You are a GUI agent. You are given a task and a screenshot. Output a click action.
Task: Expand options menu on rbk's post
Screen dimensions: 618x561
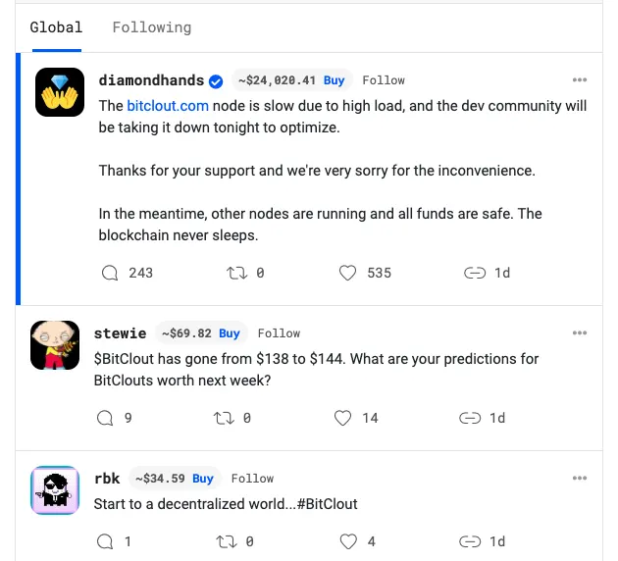coord(580,479)
